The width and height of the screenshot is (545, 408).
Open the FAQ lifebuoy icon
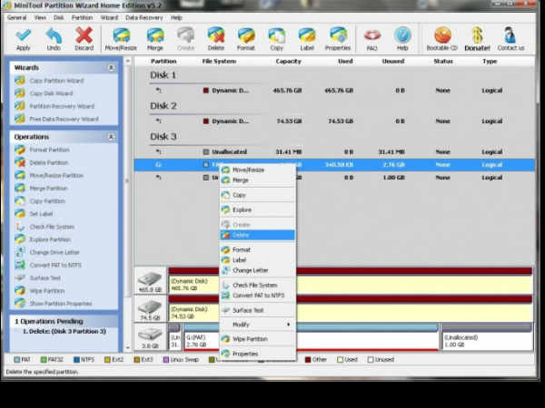[372, 39]
